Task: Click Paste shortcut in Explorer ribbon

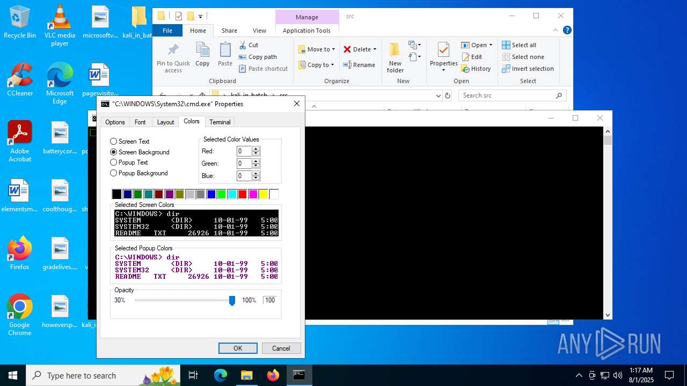Action: click(x=264, y=69)
